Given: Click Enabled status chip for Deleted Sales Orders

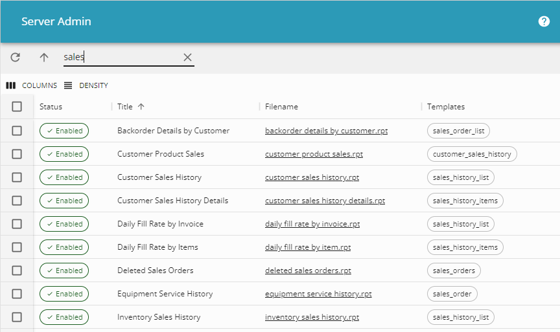Looking at the screenshot, I should (64, 271).
